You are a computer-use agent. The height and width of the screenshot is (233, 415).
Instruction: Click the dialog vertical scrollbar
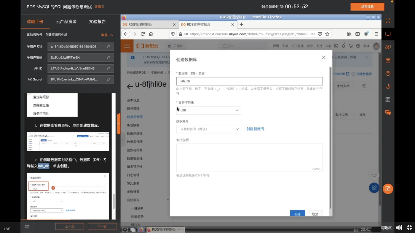point(331,137)
